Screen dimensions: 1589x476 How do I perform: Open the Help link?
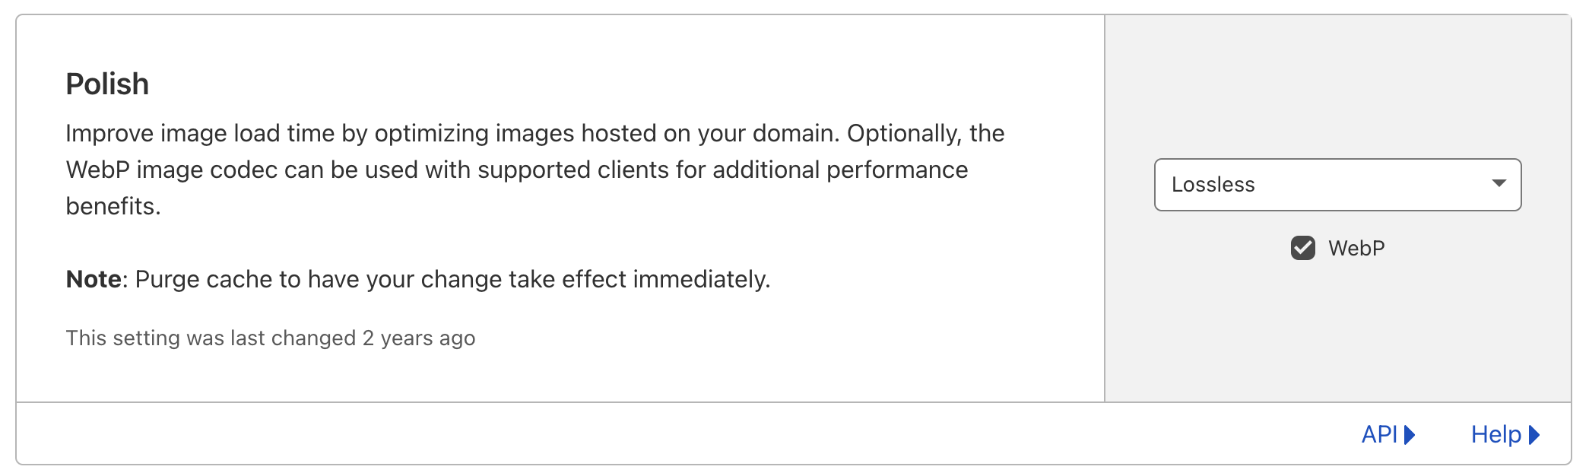click(1505, 435)
